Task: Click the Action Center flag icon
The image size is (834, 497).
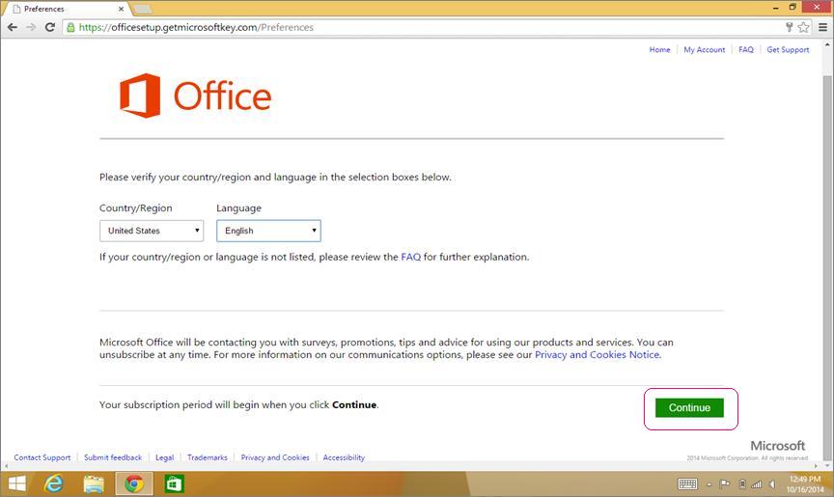Action: tap(724, 484)
